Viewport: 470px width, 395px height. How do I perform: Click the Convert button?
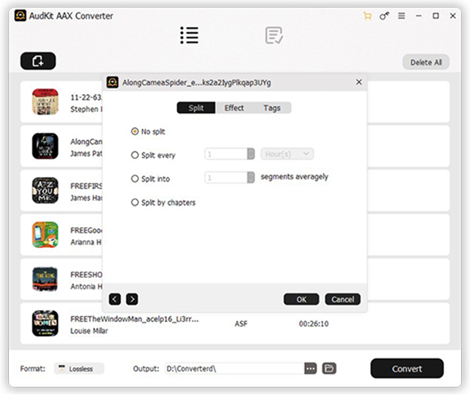[x=407, y=369]
